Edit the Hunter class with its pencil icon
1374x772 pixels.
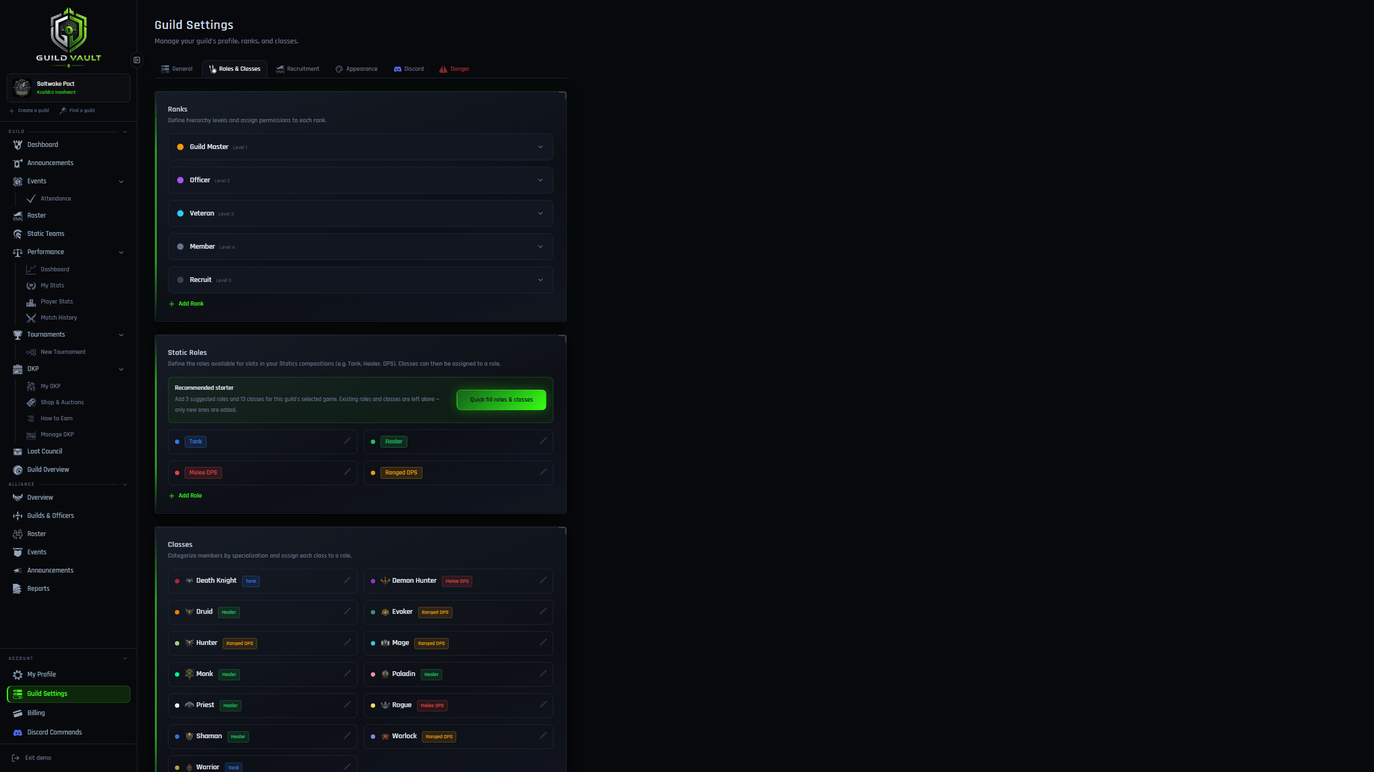(x=347, y=643)
